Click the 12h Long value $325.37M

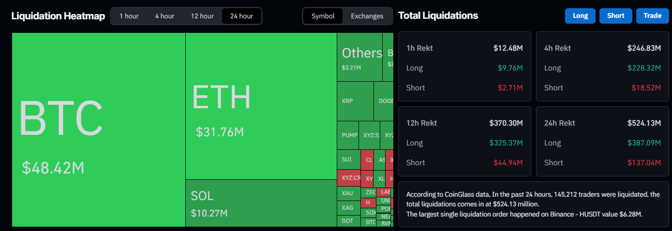click(506, 143)
